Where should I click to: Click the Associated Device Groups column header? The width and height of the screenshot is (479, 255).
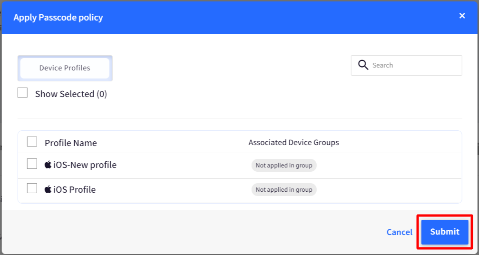[x=293, y=143]
